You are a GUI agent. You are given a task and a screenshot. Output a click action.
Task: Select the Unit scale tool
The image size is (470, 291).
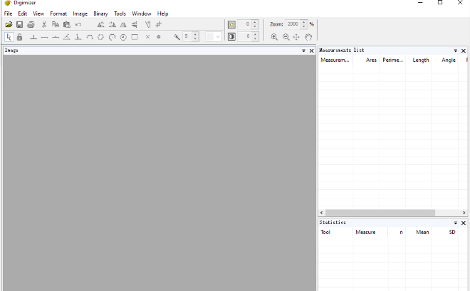33,37
